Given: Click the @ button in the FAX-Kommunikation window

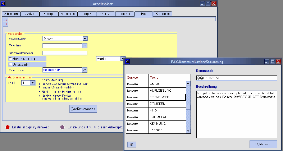Looking at the screenshot, I should click(x=132, y=145).
